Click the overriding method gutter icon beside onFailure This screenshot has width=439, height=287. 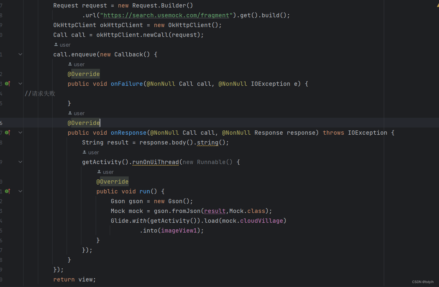[7, 83]
